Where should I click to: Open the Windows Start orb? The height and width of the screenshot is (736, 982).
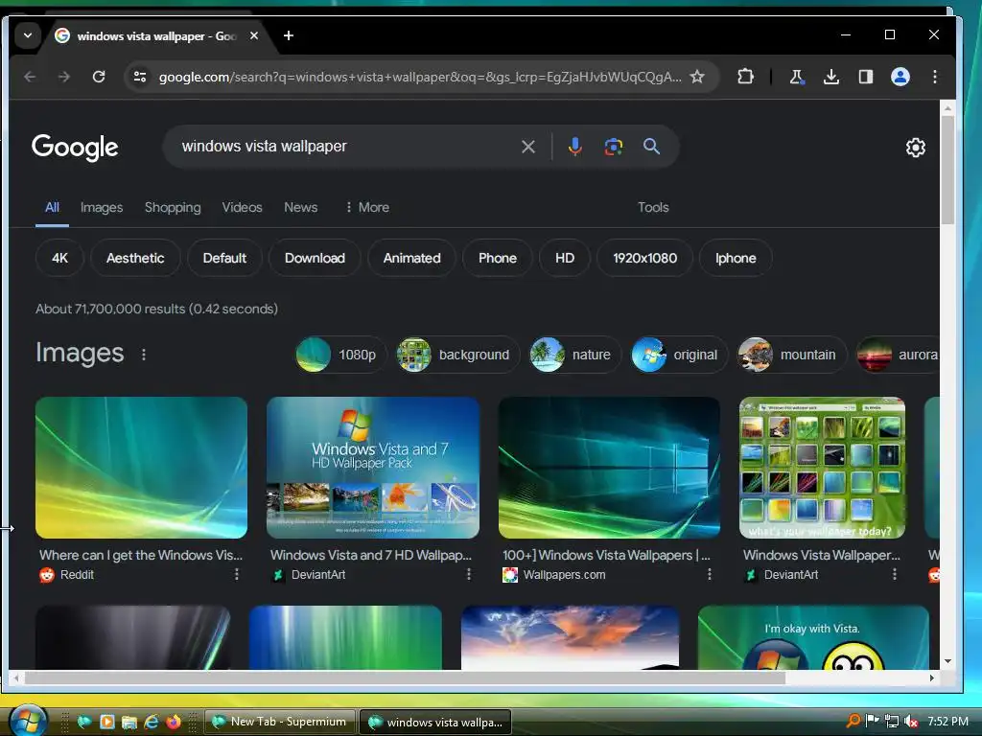click(28, 721)
